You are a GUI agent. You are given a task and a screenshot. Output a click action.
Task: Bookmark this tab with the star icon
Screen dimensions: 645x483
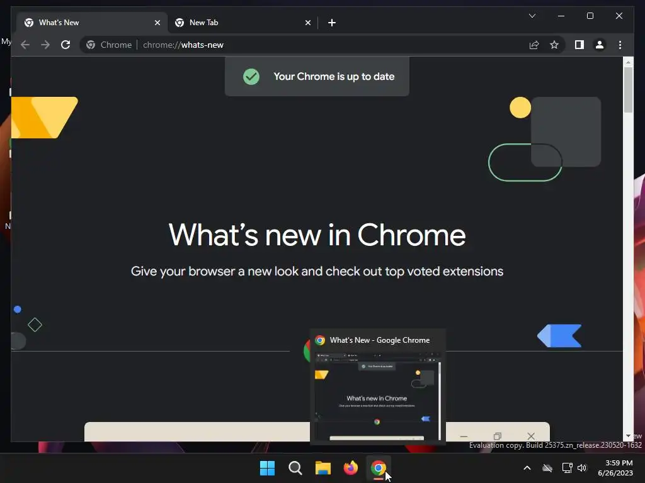554,45
